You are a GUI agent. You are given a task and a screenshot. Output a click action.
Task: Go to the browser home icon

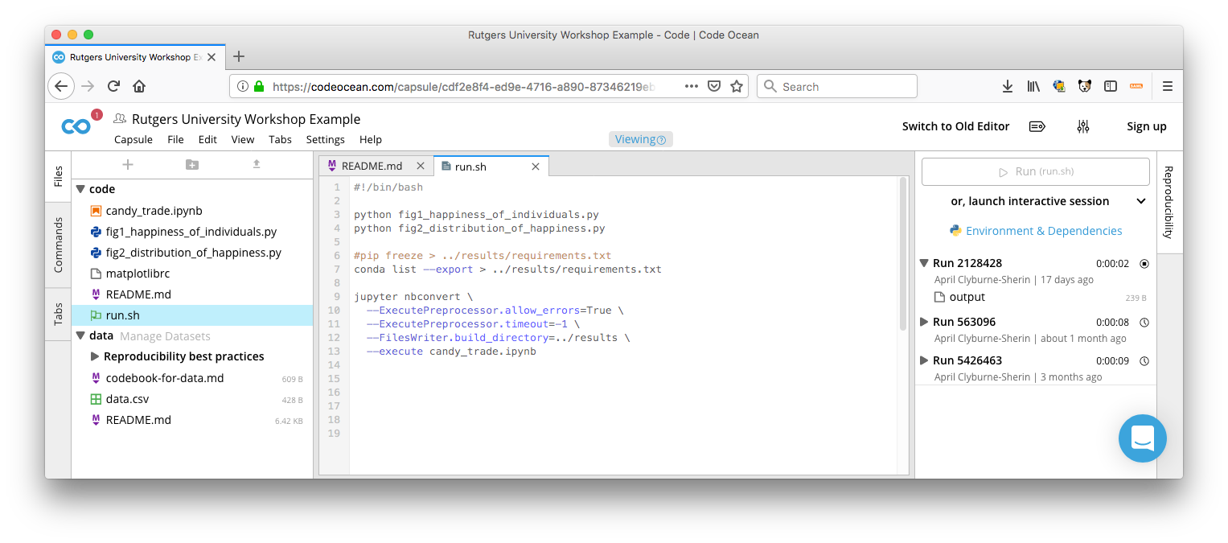139,86
